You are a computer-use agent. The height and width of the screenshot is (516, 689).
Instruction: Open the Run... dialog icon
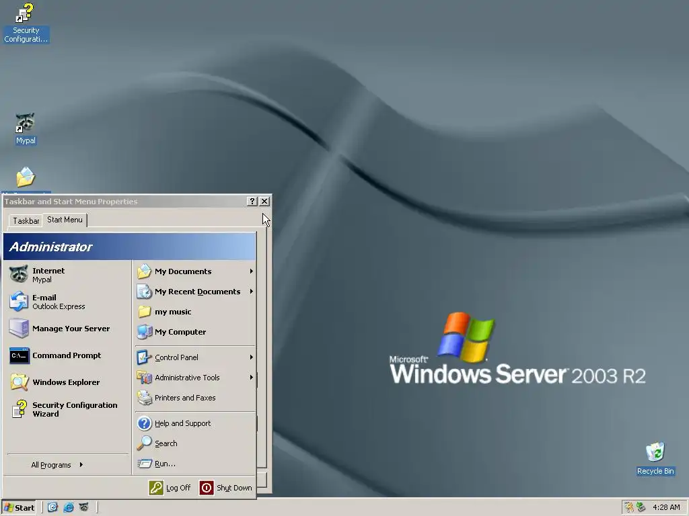[144, 464]
